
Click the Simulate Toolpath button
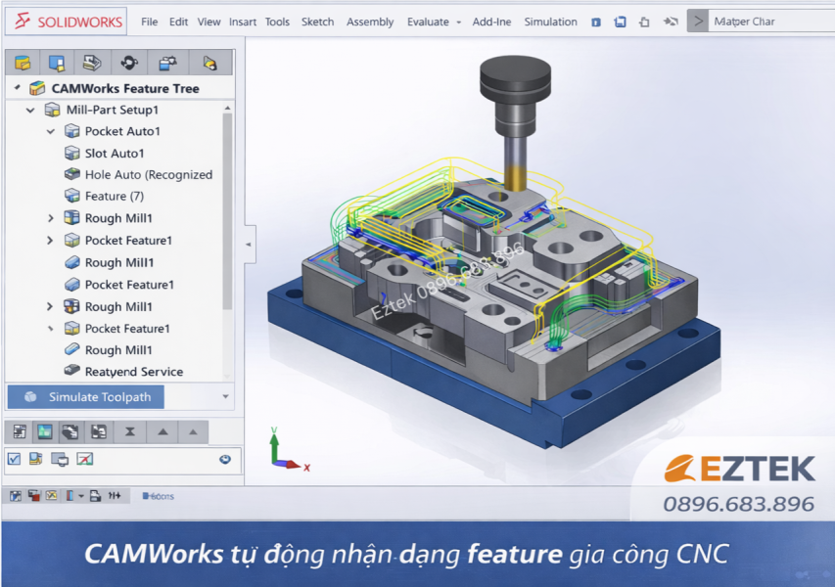(86, 396)
